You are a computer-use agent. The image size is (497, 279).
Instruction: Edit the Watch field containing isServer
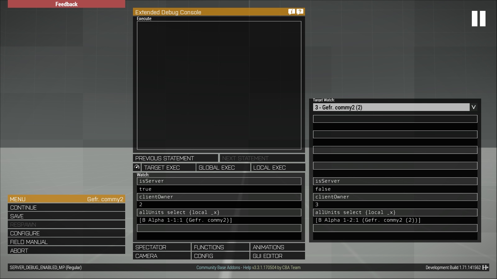(219, 181)
